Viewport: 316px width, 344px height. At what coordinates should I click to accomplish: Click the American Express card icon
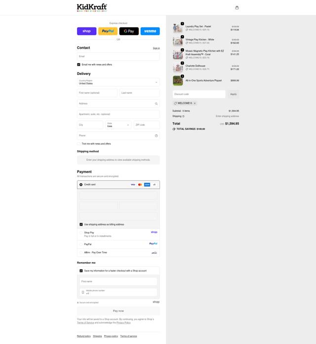147,185
